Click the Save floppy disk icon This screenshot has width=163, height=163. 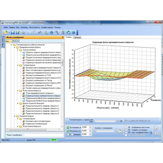(x=13, y=32)
